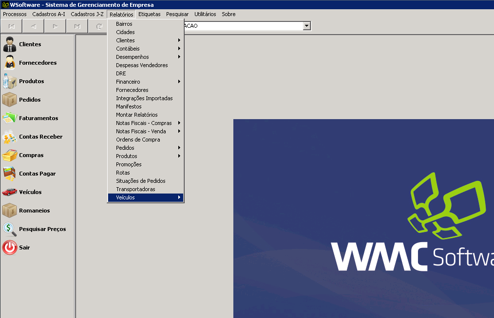Screen dimensions: 494x318
Task: Select the Produtos sidebar icon
Action: coord(10,81)
